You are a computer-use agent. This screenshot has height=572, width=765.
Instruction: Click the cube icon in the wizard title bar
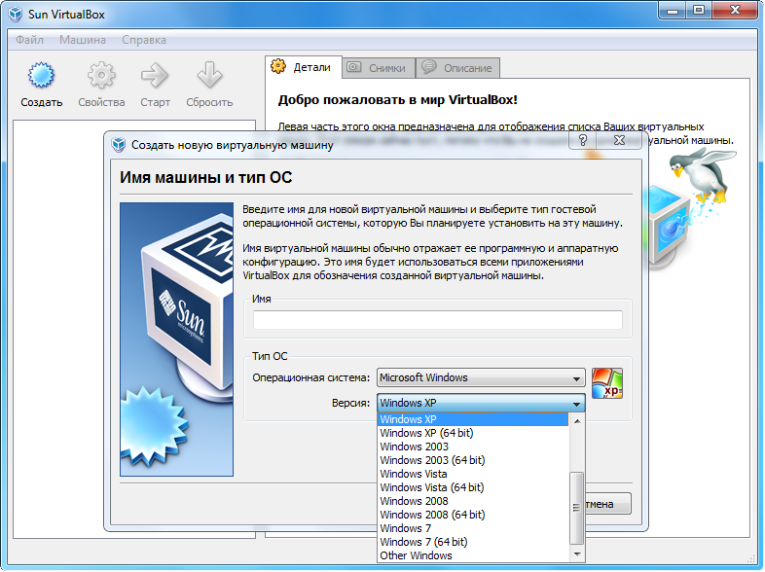pos(119,145)
